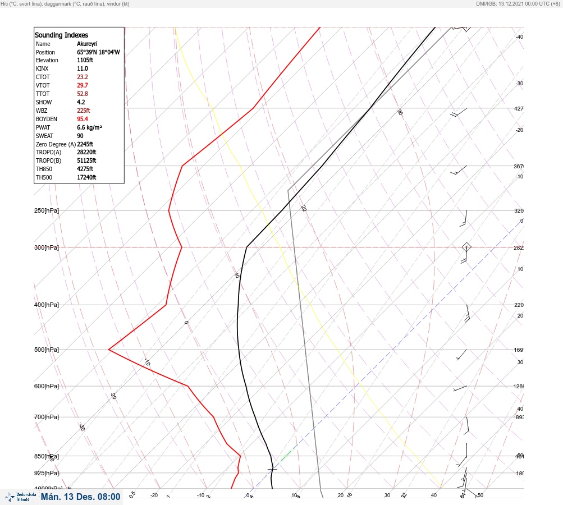This screenshot has width=563, height=505.
Task: Click the Elevation value '1105ft'
Action: (x=85, y=60)
